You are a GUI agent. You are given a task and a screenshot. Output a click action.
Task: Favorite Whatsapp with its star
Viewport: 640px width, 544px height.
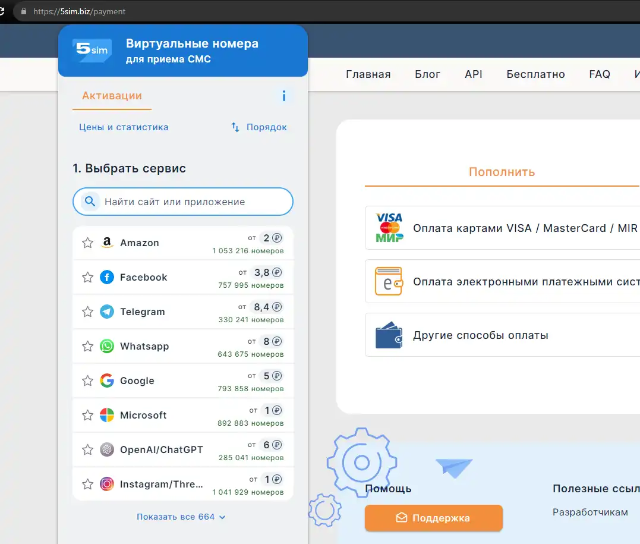click(x=88, y=347)
